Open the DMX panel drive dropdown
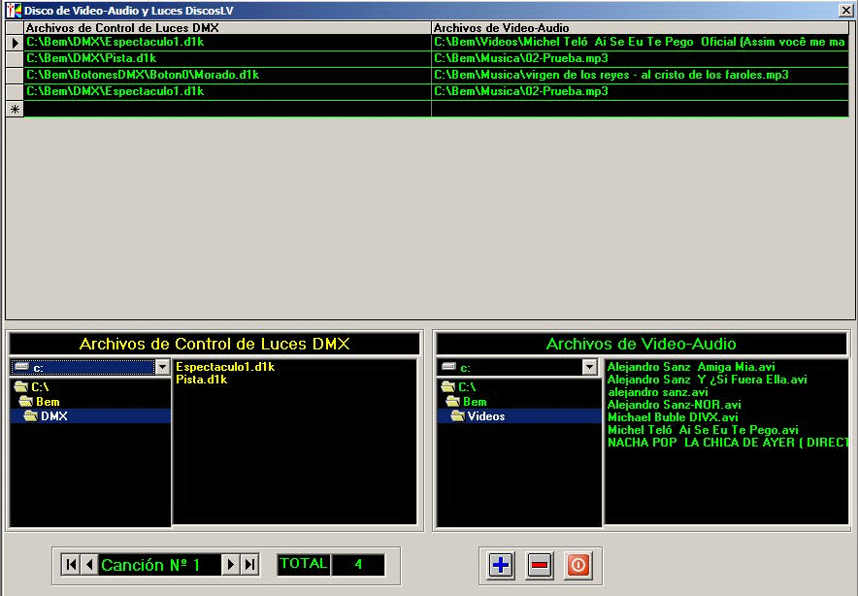This screenshot has height=596, width=858. 162,367
